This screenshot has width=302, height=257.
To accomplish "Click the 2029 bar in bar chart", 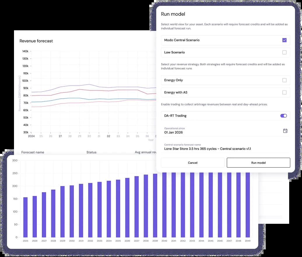I will point(62,212).
